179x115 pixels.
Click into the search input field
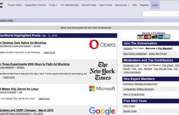(x=159, y=14)
